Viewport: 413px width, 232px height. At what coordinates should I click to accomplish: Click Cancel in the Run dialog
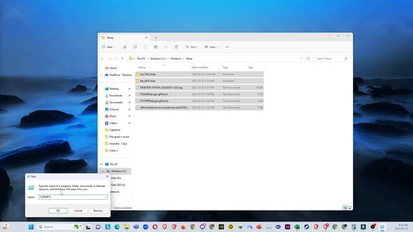78,211
